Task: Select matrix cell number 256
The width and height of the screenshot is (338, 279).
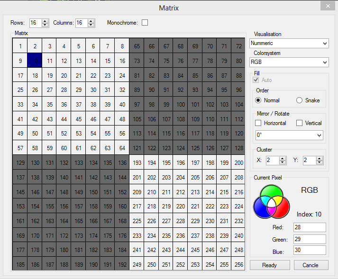Action: tap(238, 265)
